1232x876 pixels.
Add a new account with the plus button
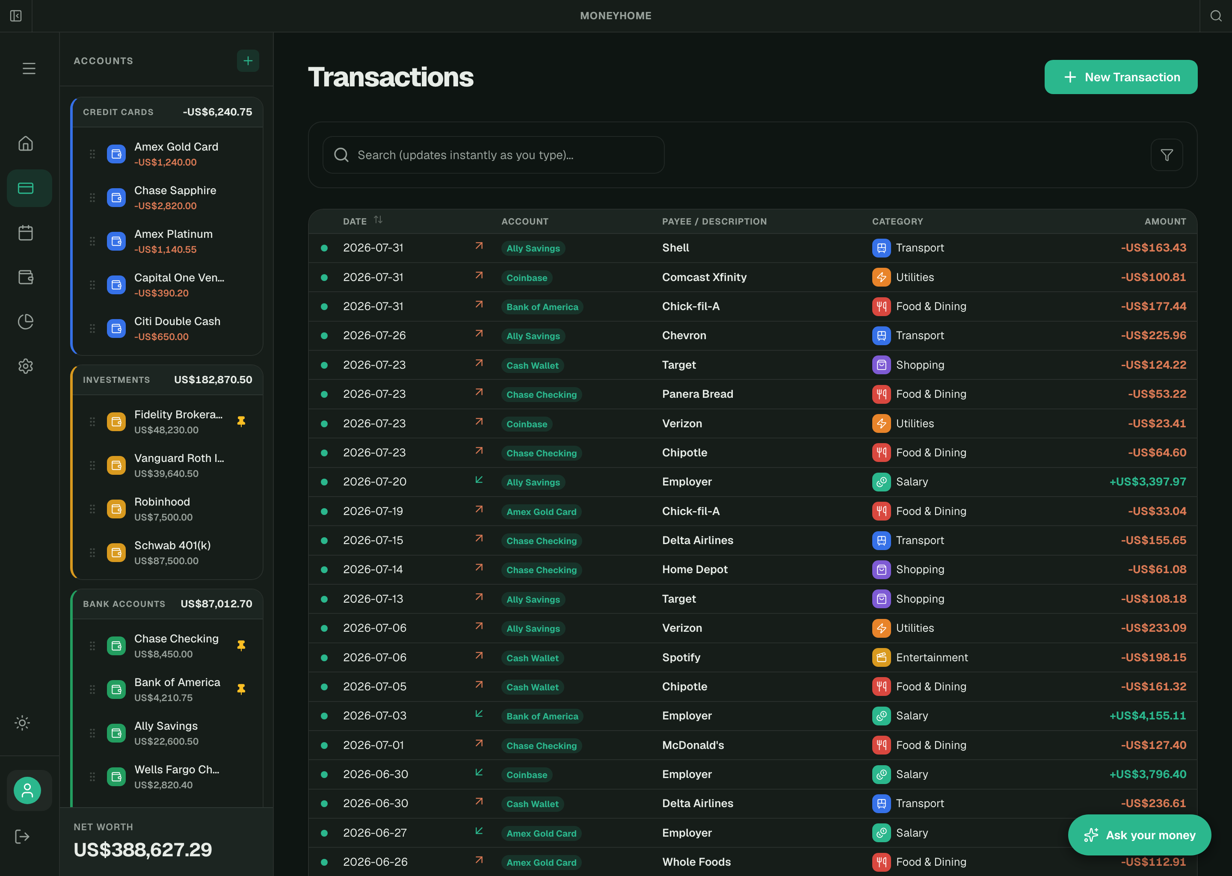click(x=248, y=61)
